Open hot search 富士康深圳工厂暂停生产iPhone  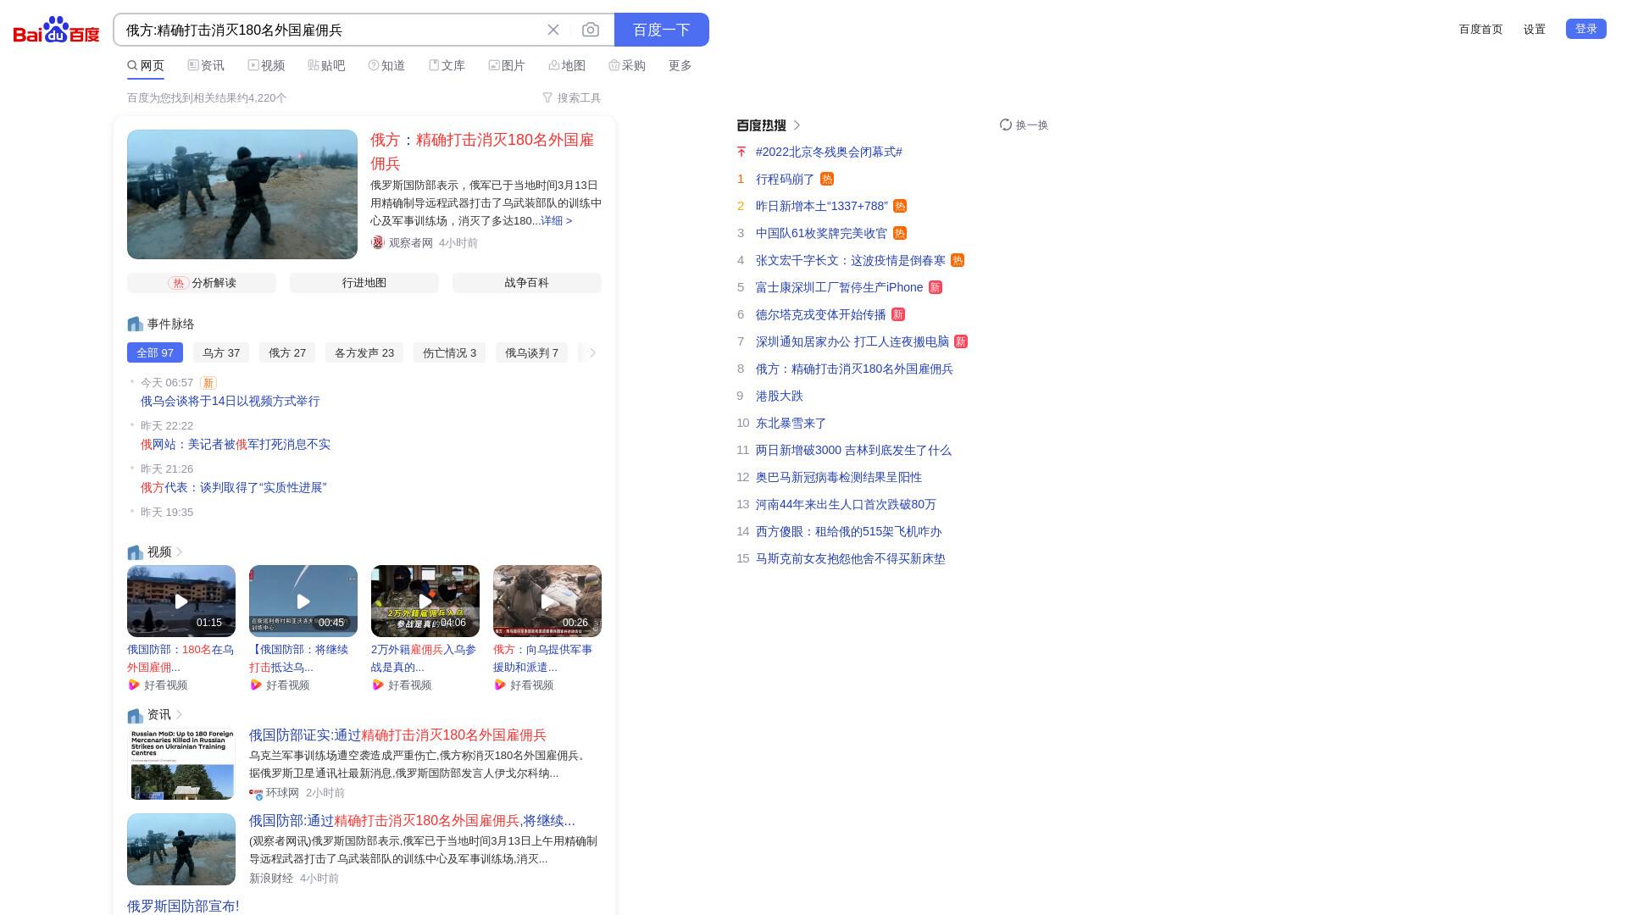click(839, 287)
